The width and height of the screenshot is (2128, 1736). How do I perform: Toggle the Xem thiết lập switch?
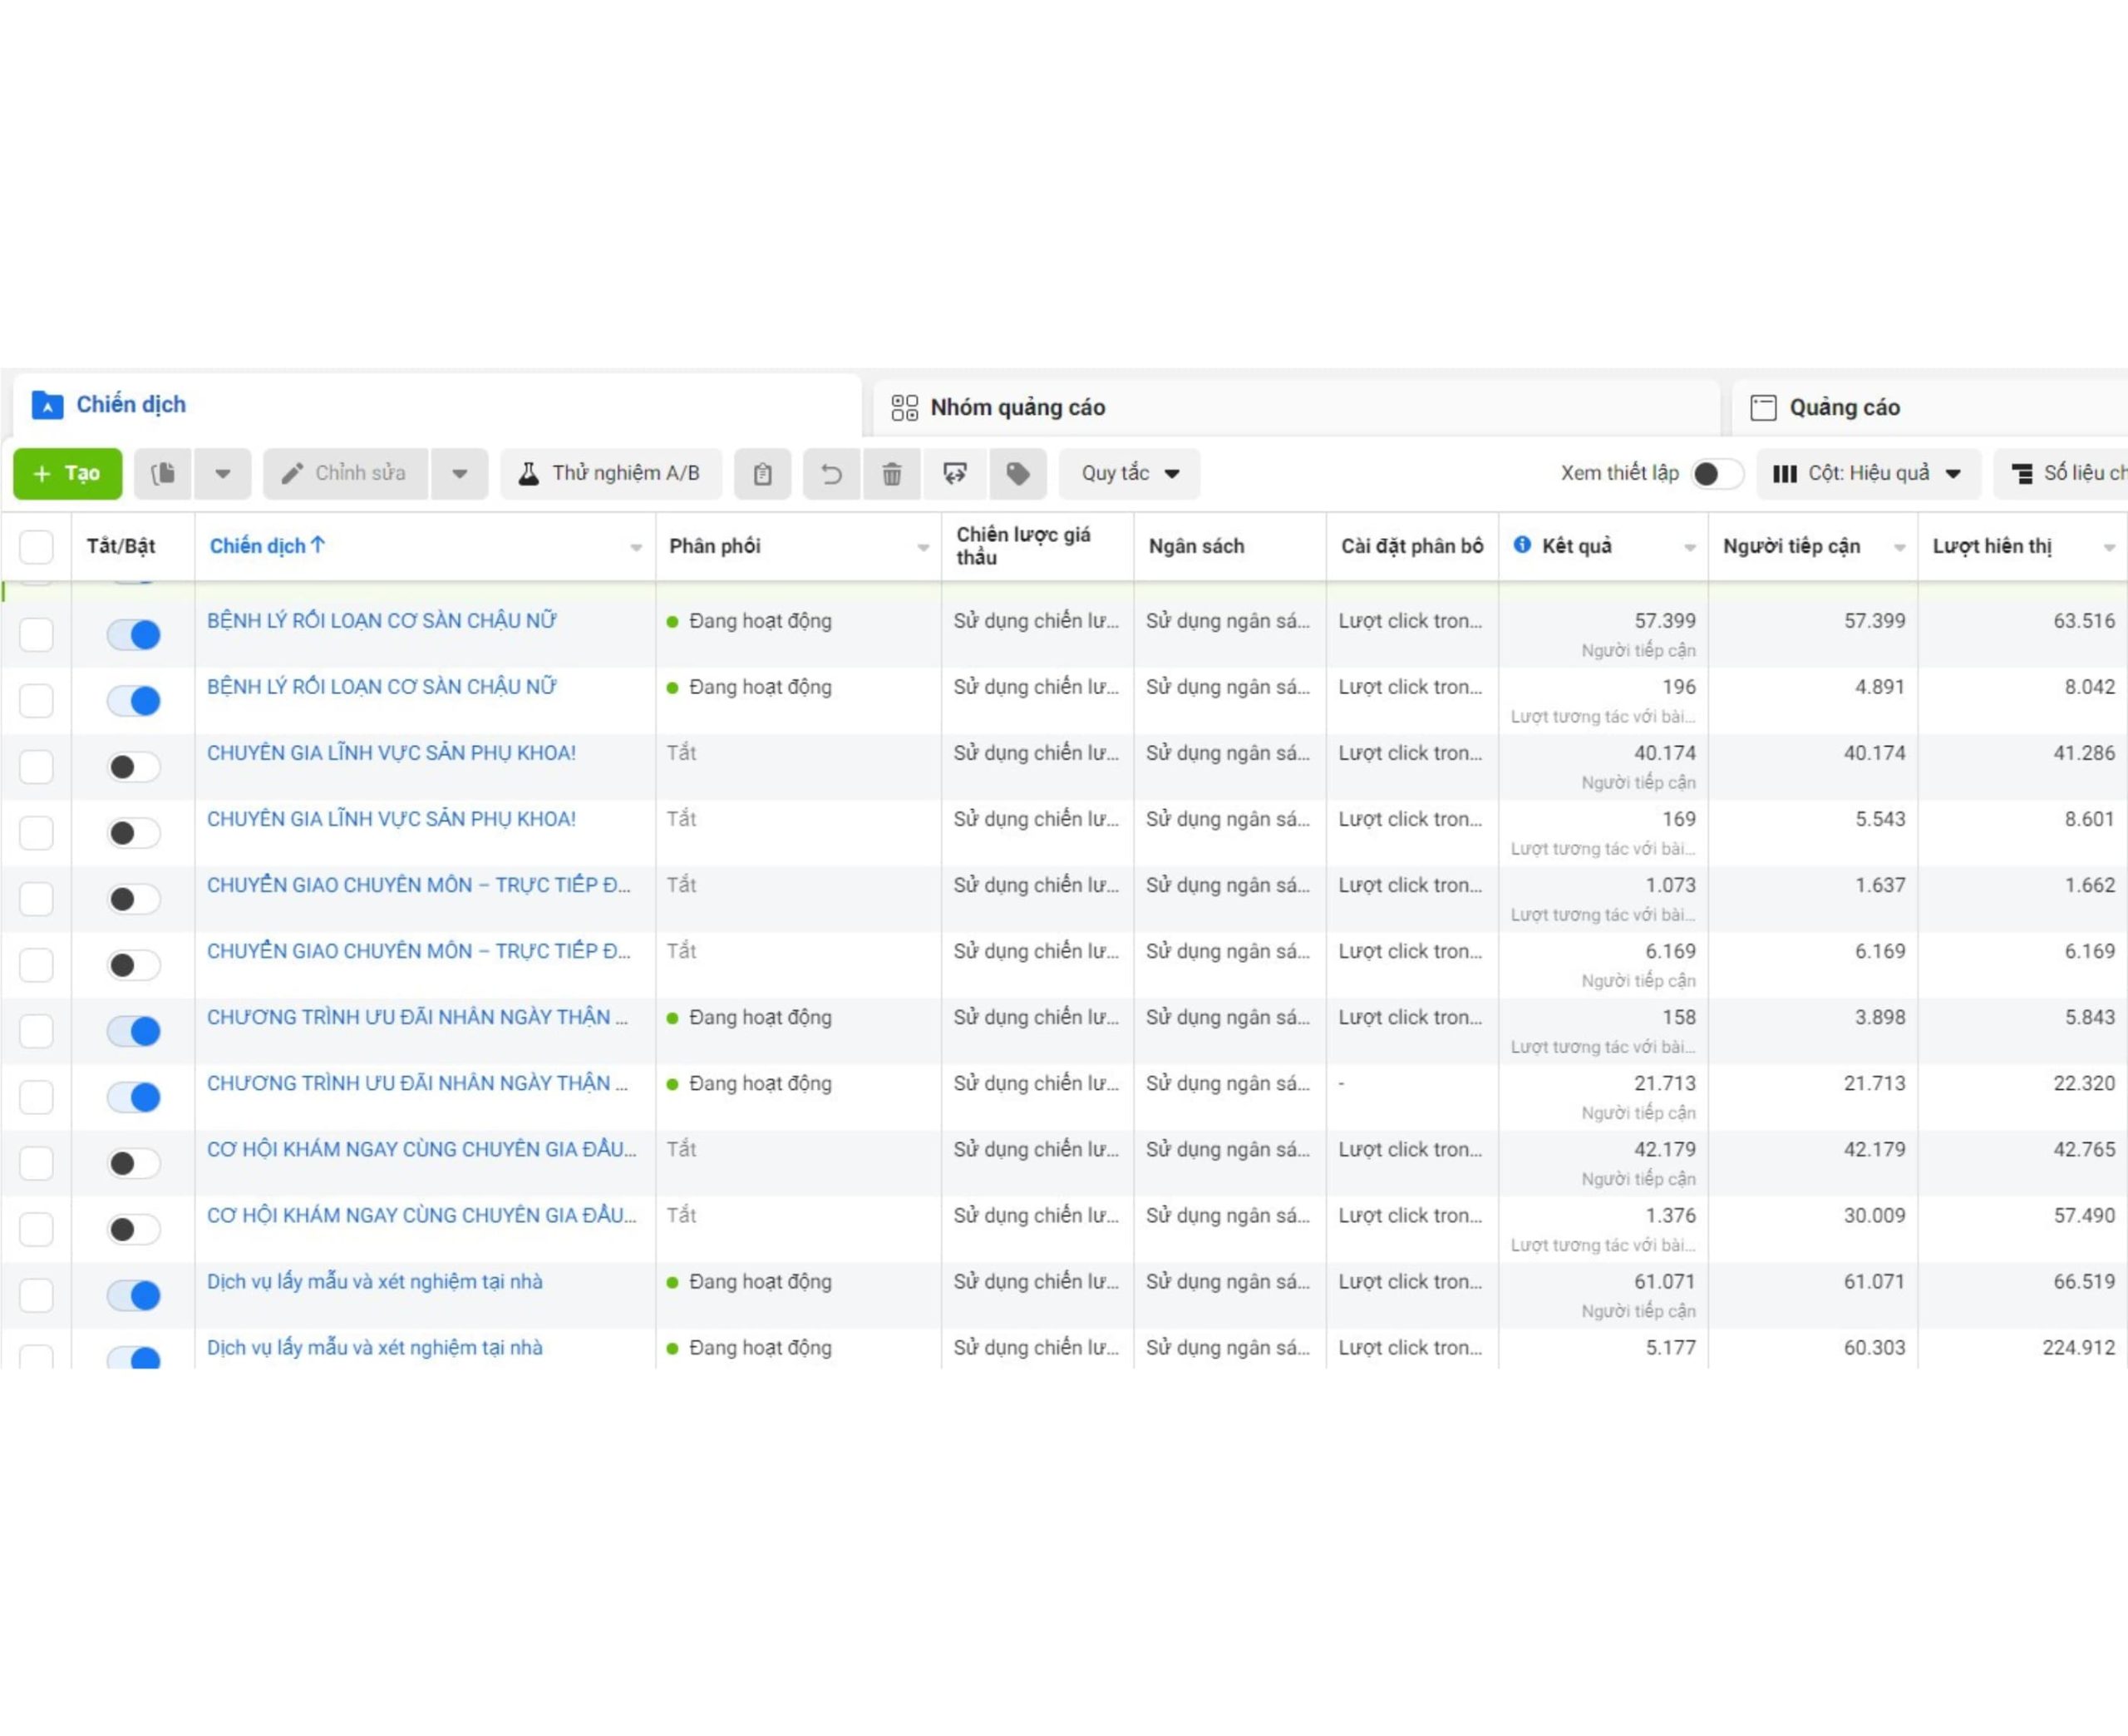1715,473
